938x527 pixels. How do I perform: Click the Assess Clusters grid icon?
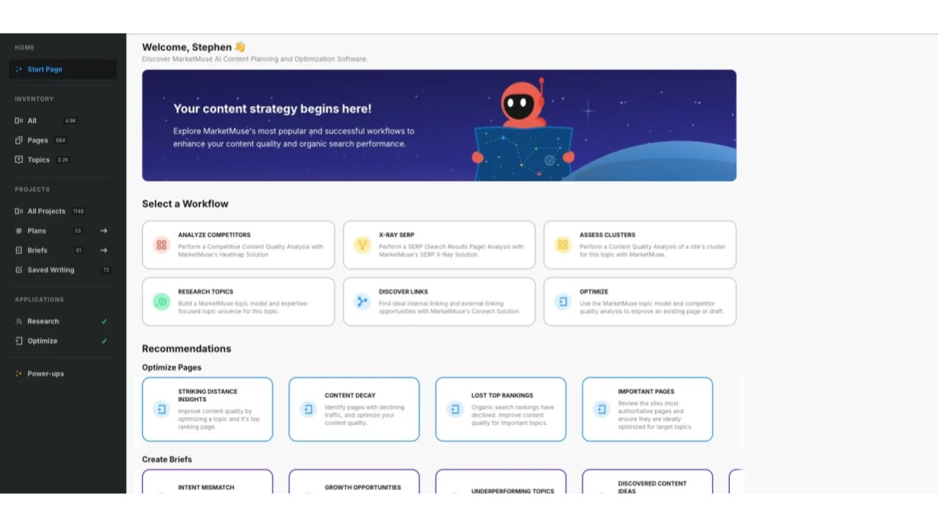coord(563,245)
